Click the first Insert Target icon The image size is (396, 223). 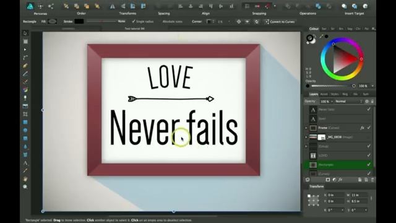point(344,6)
